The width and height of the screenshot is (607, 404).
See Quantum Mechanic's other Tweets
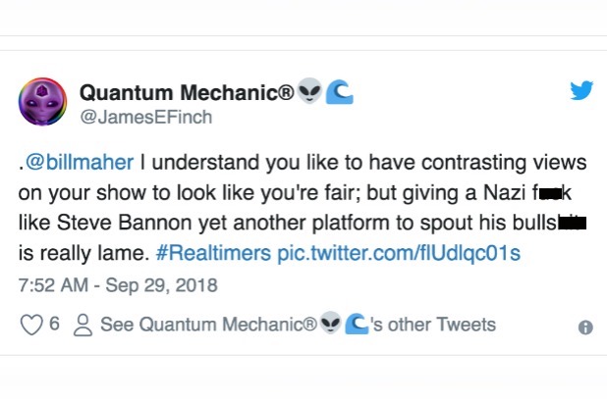[x=298, y=325]
